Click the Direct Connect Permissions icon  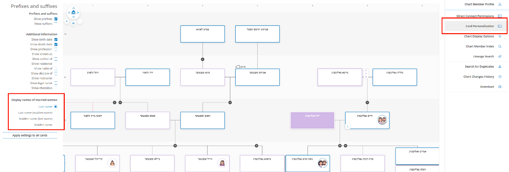[x=500, y=16]
